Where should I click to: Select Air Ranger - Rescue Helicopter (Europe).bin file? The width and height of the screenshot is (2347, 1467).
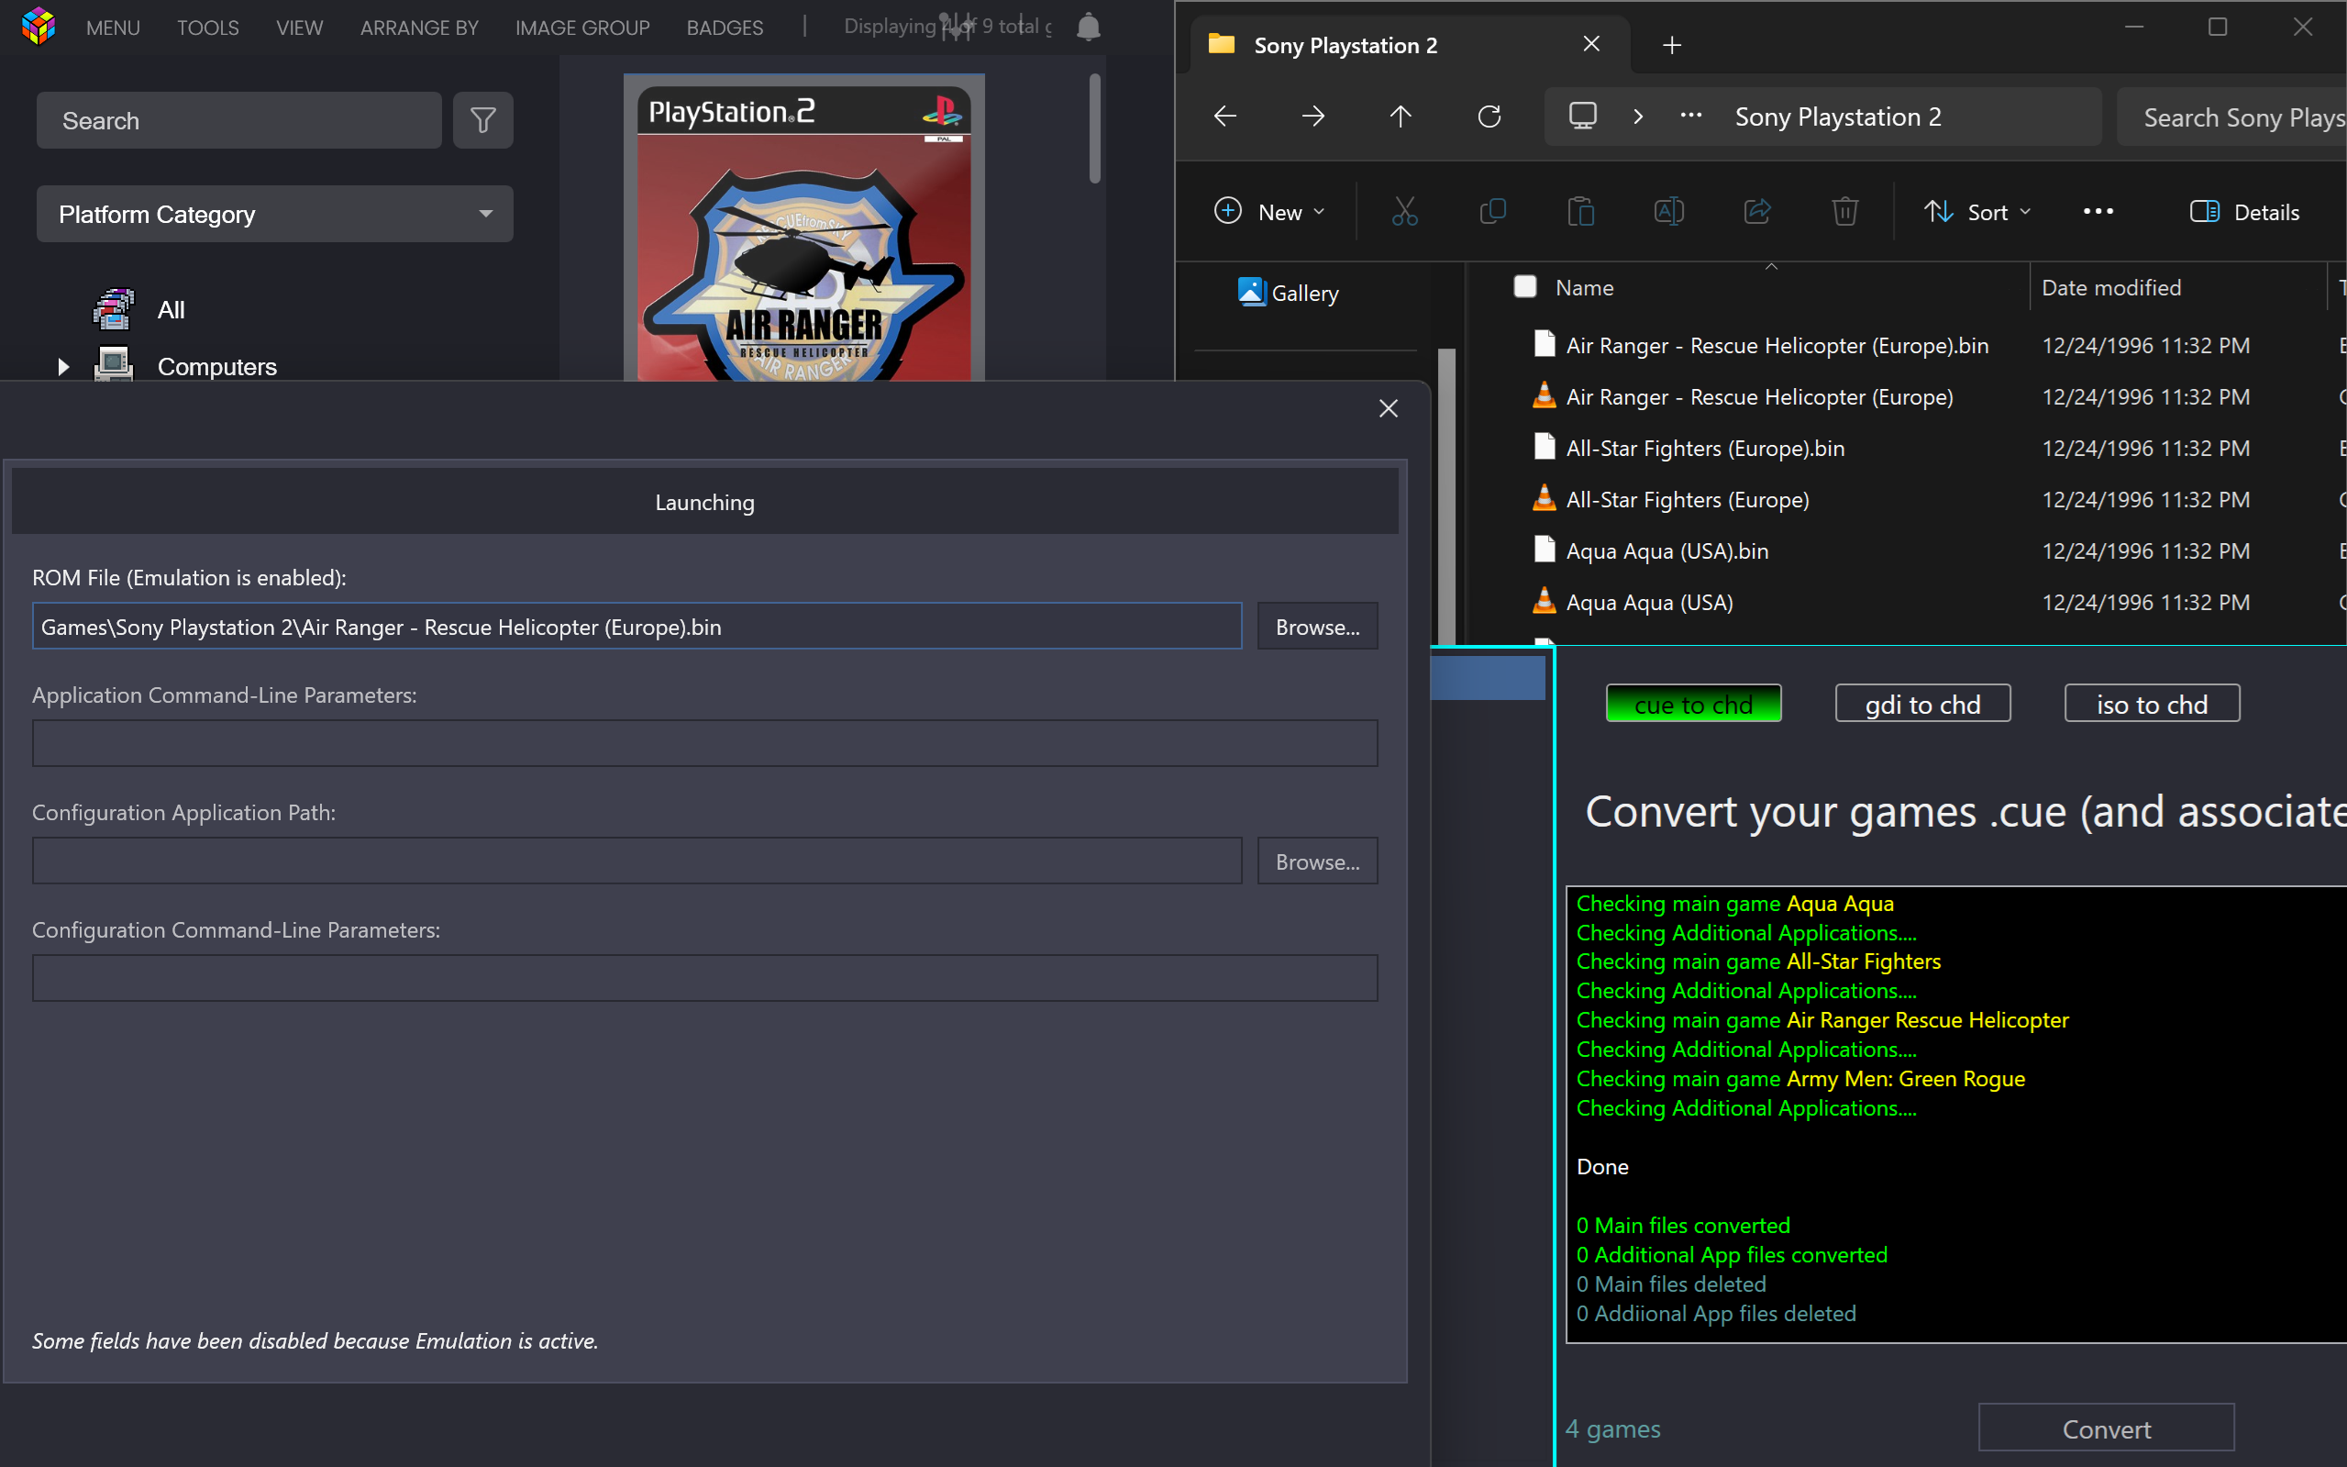[x=1776, y=345]
